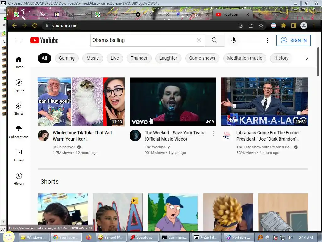The width and height of the screenshot is (322, 242).
Task: Open the YouTube hamburger guide menu
Action: (19, 40)
